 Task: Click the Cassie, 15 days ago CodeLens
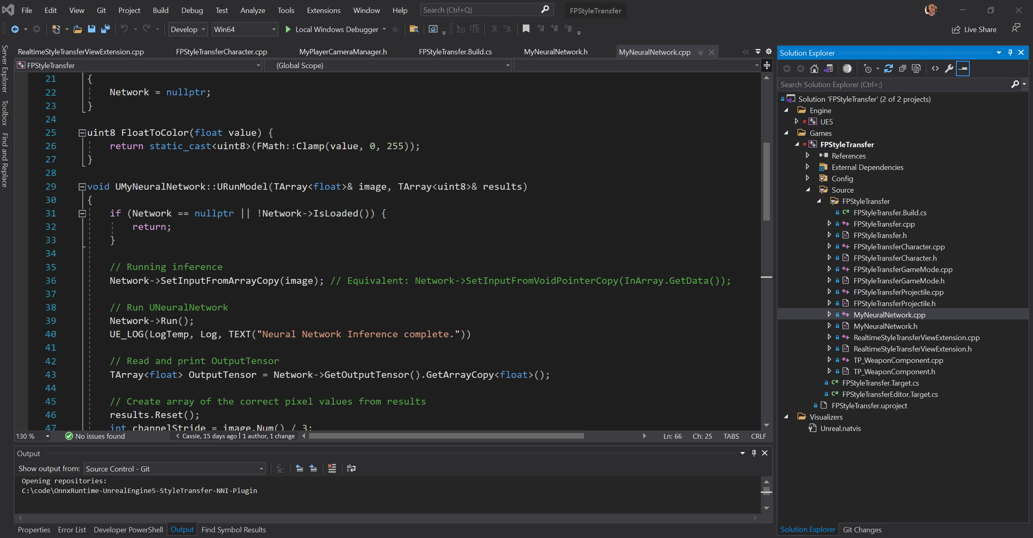click(209, 436)
